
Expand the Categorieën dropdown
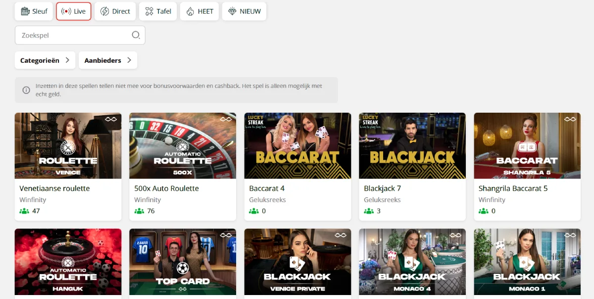tap(45, 60)
